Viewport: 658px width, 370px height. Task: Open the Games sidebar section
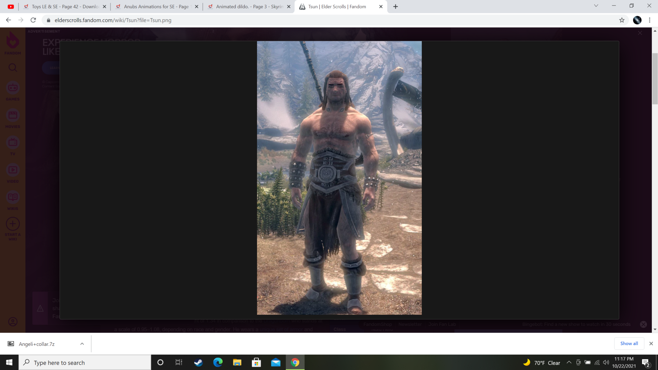[x=13, y=91]
